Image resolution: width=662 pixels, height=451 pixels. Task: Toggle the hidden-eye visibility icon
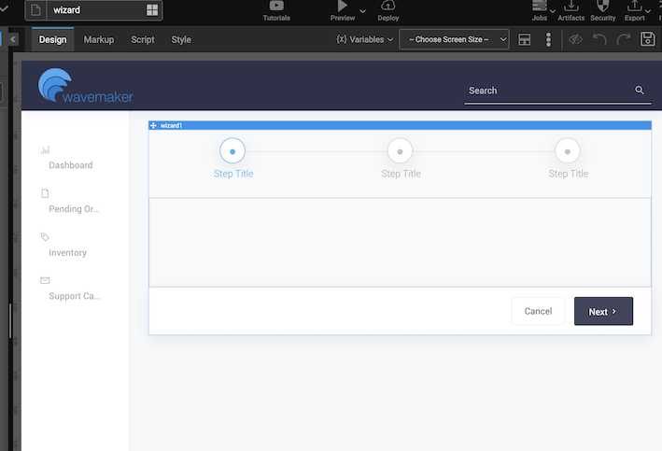tap(576, 40)
